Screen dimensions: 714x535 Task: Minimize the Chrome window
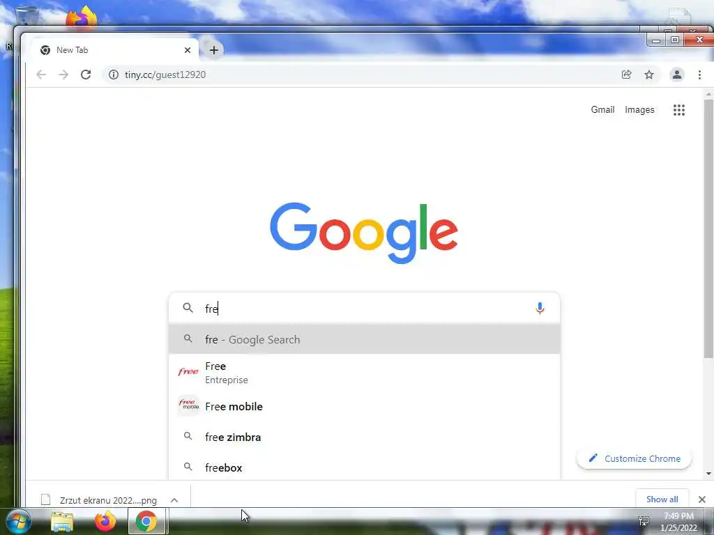point(656,40)
